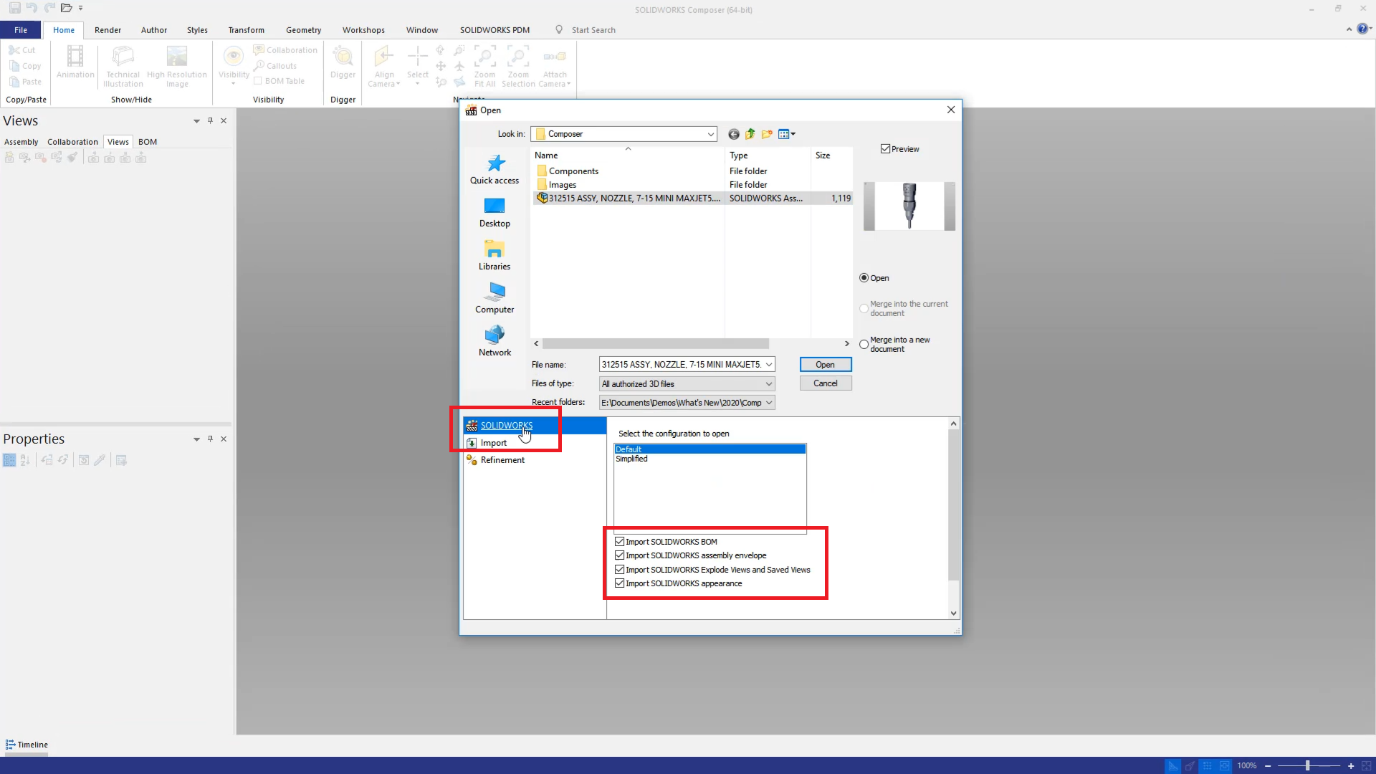
Task: Open the View Menu icon dropdown
Action: (787, 134)
